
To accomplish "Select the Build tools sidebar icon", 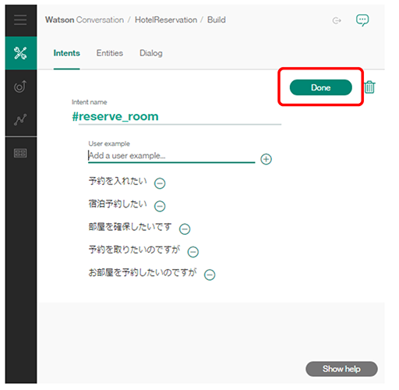I will pos(20,53).
